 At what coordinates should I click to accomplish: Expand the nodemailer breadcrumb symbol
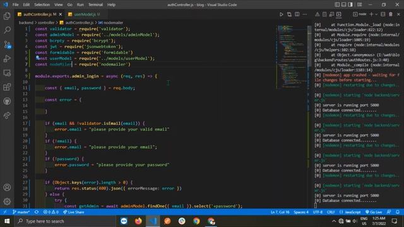110,23
